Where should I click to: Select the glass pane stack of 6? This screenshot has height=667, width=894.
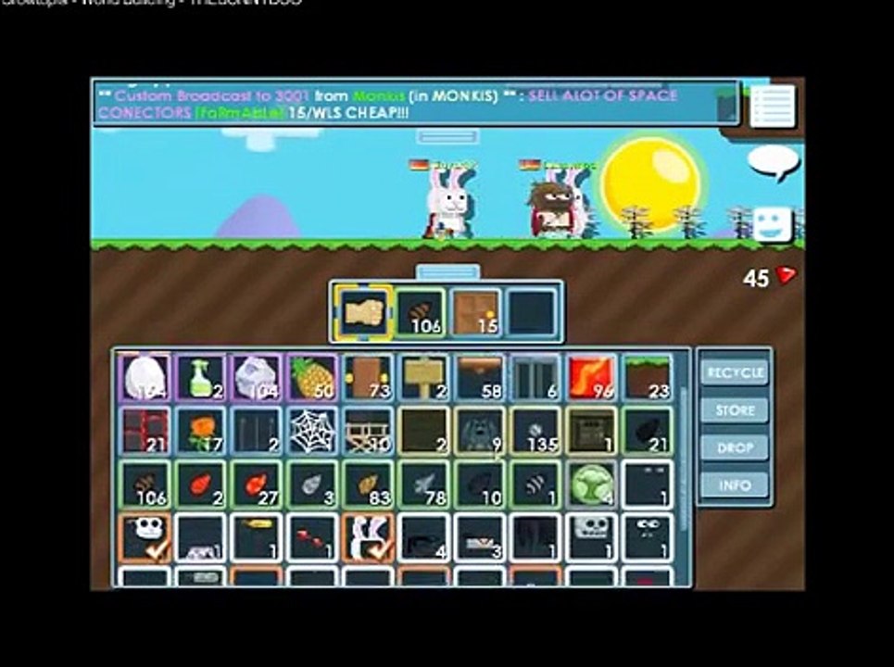535,377
